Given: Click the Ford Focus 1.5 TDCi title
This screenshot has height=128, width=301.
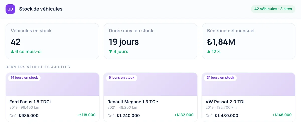Looking at the screenshot, I should click(30, 102).
